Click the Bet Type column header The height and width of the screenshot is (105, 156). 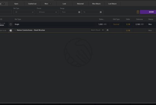18,19
